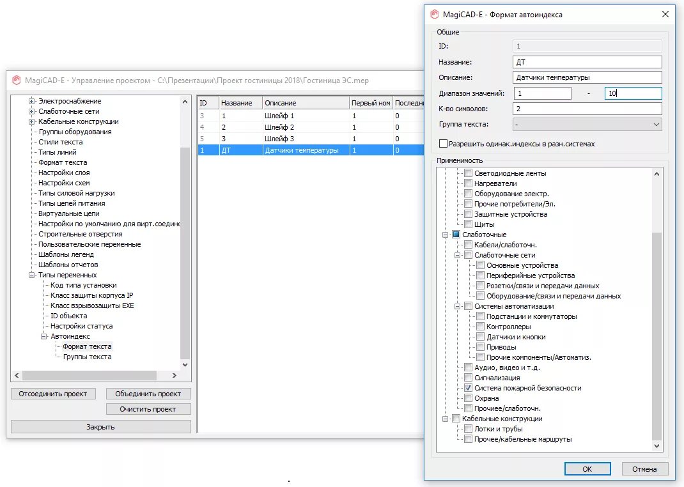Screen dimensions: 684x487
Task: Click into the Описание input field
Action: pos(587,77)
